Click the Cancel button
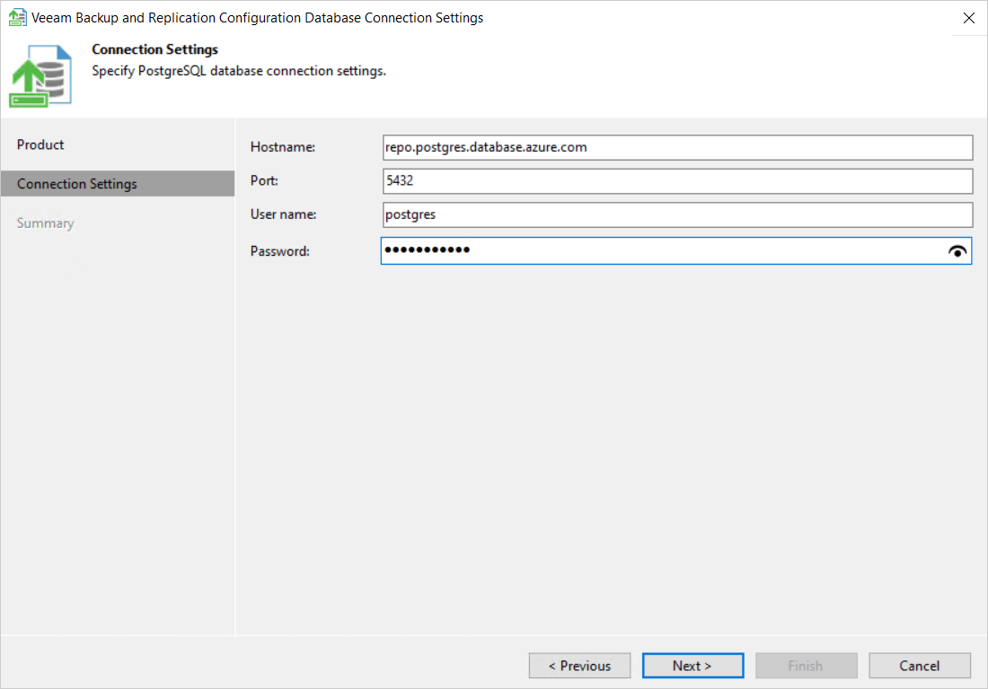 coord(919,666)
